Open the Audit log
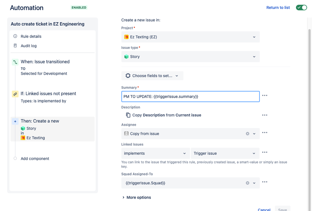Image resolution: width=317 pixels, height=211 pixels. [29, 46]
